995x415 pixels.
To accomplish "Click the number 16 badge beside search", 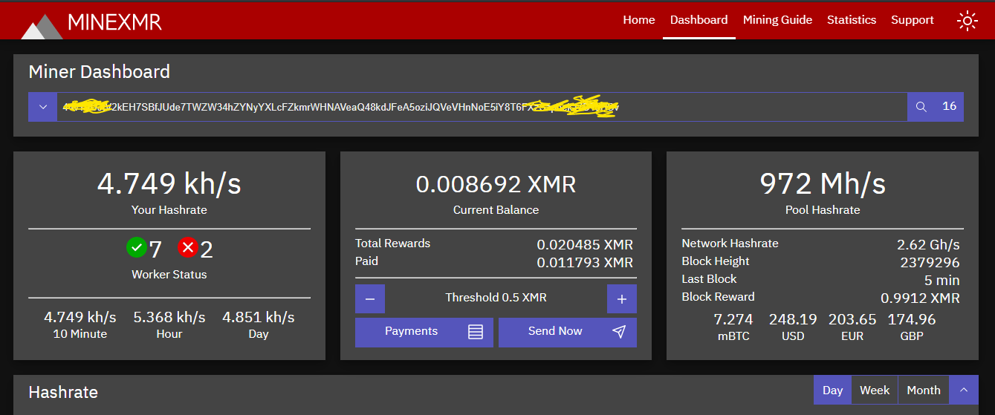I will point(949,106).
